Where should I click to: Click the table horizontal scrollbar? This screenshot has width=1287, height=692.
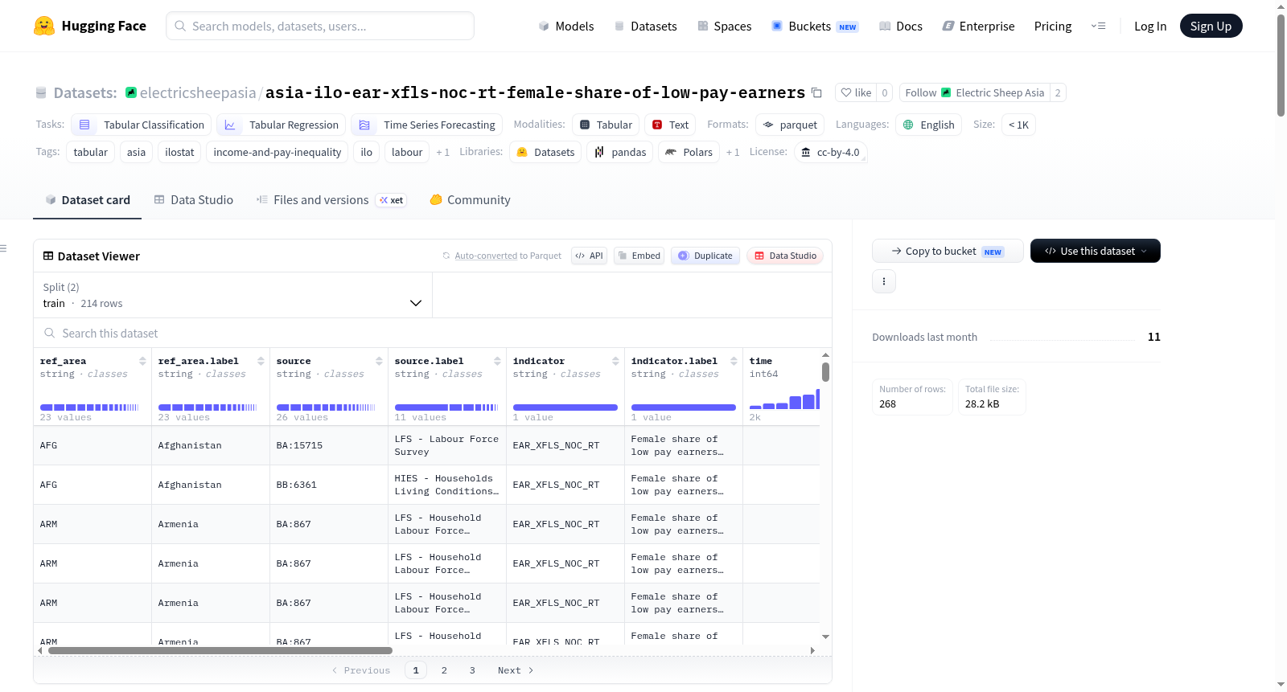[x=220, y=650]
